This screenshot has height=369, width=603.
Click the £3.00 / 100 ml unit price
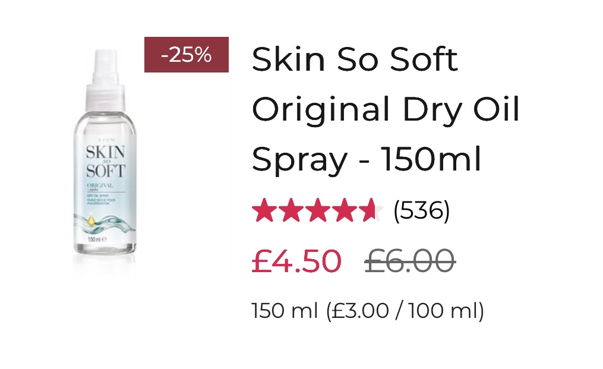(405, 311)
